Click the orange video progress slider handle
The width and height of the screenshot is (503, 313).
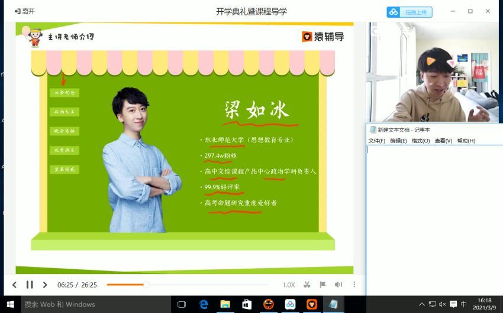146,284
